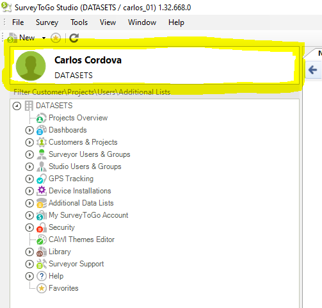Open the Tools menu
This screenshot has height=308, width=322.
coord(79,22)
